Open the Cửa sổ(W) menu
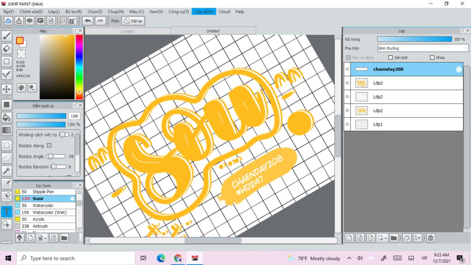The width and height of the screenshot is (471, 265). tap(204, 12)
